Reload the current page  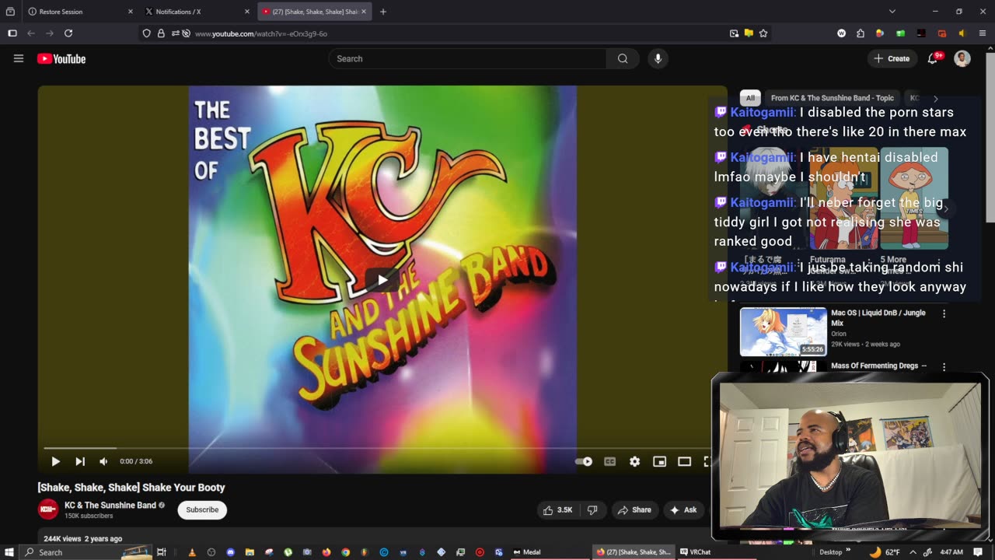68,33
